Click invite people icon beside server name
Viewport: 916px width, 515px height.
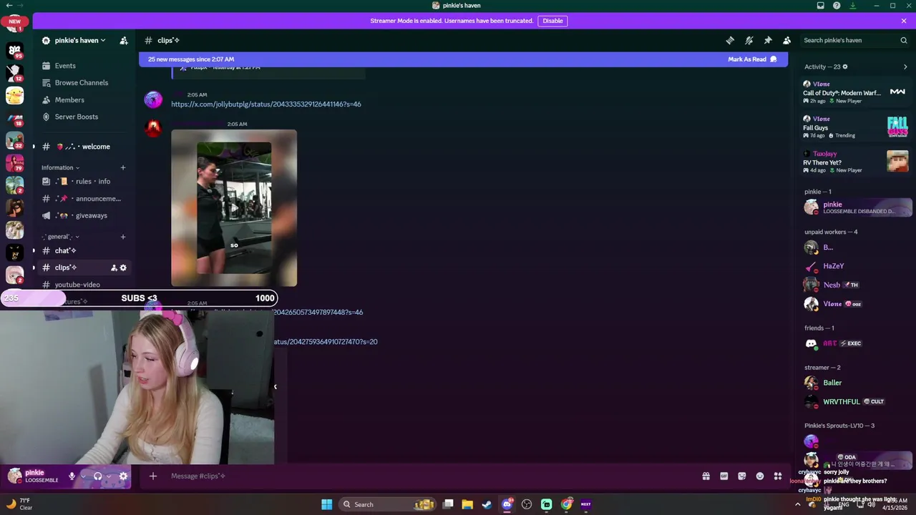(x=124, y=41)
